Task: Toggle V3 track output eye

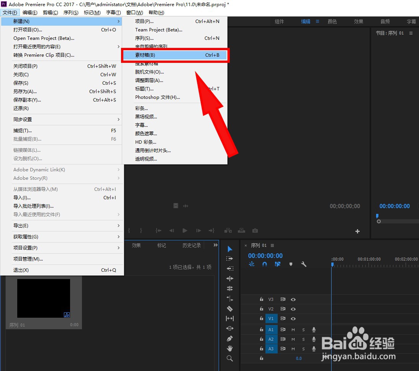Action: [x=293, y=300]
